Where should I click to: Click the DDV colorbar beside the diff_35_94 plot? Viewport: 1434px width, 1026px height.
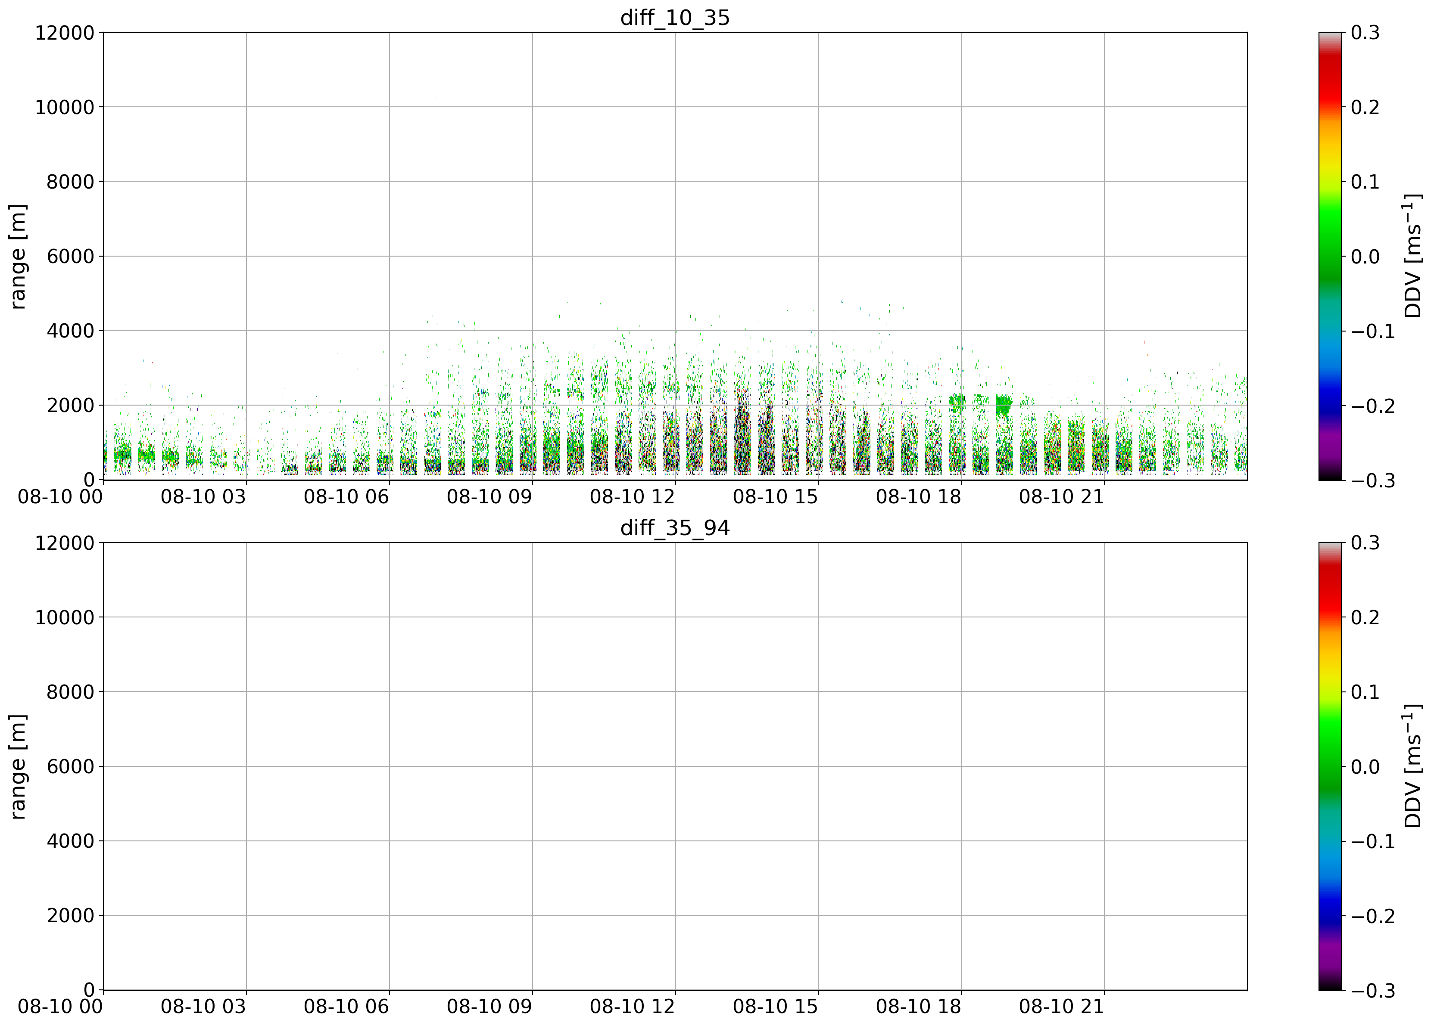coord(1330,766)
